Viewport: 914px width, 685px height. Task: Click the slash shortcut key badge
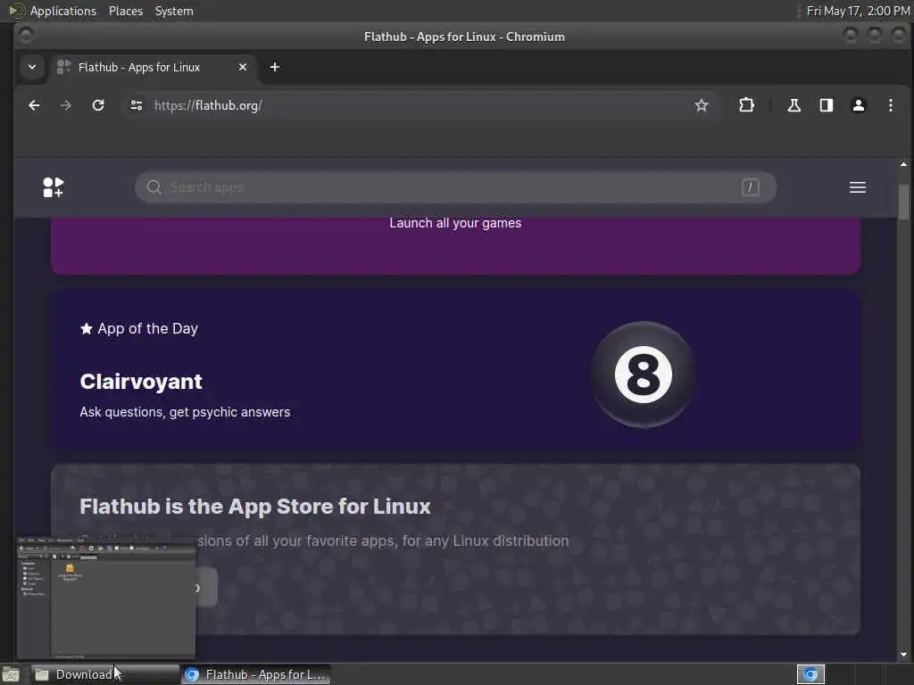click(x=750, y=187)
